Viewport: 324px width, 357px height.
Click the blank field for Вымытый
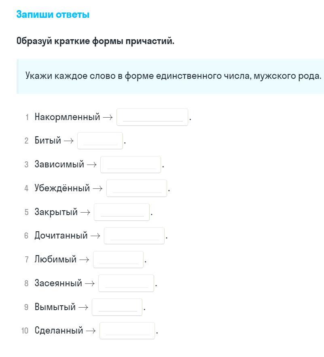[117, 307]
